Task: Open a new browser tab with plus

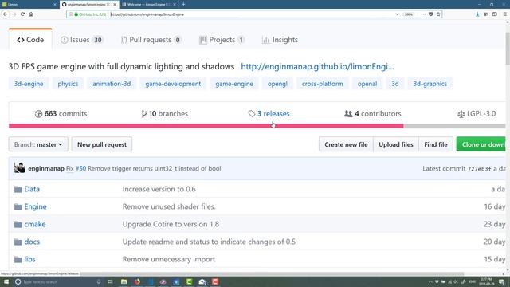Action: click(x=183, y=5)
